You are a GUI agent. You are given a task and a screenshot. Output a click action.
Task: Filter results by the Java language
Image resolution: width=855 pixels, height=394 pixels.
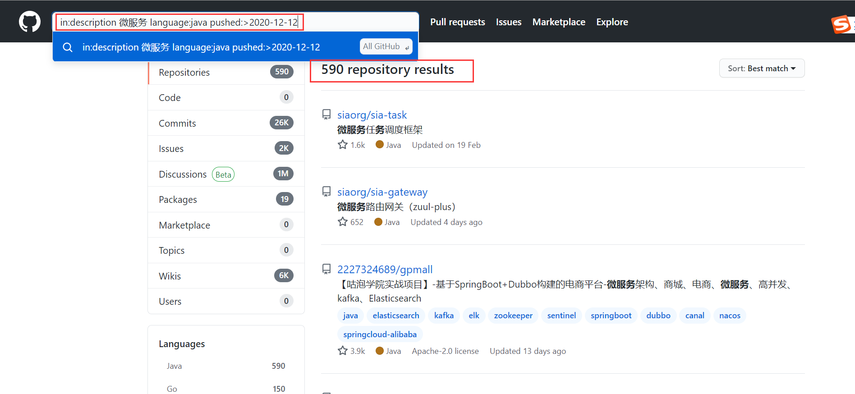point(226,366)
